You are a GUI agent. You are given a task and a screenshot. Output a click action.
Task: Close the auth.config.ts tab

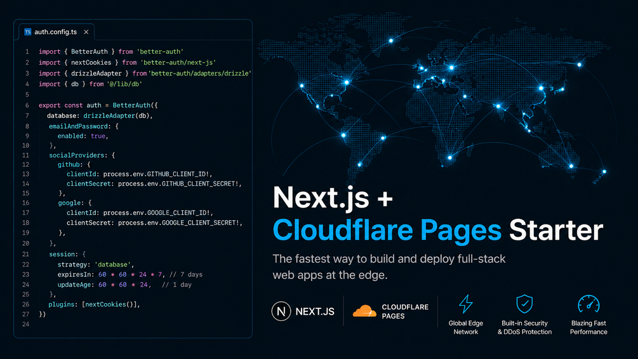pyautogui.click(x=86, y=32)
